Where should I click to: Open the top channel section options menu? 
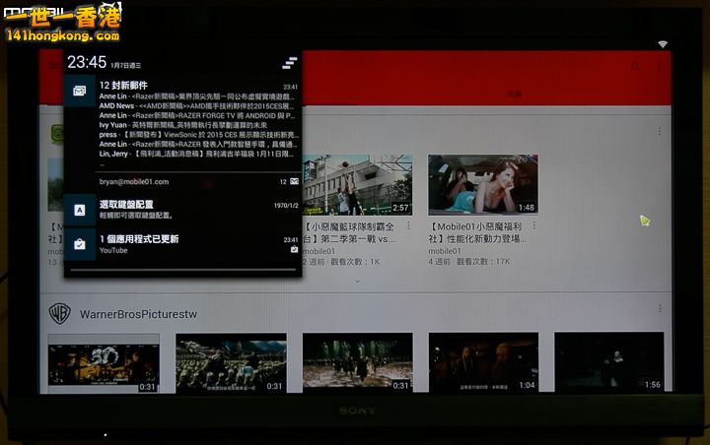658,131
